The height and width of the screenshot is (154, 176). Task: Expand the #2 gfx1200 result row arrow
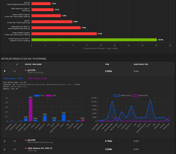click(5, 141)
